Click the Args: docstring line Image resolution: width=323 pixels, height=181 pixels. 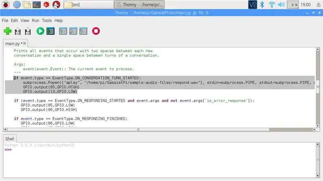coord(19,64)
